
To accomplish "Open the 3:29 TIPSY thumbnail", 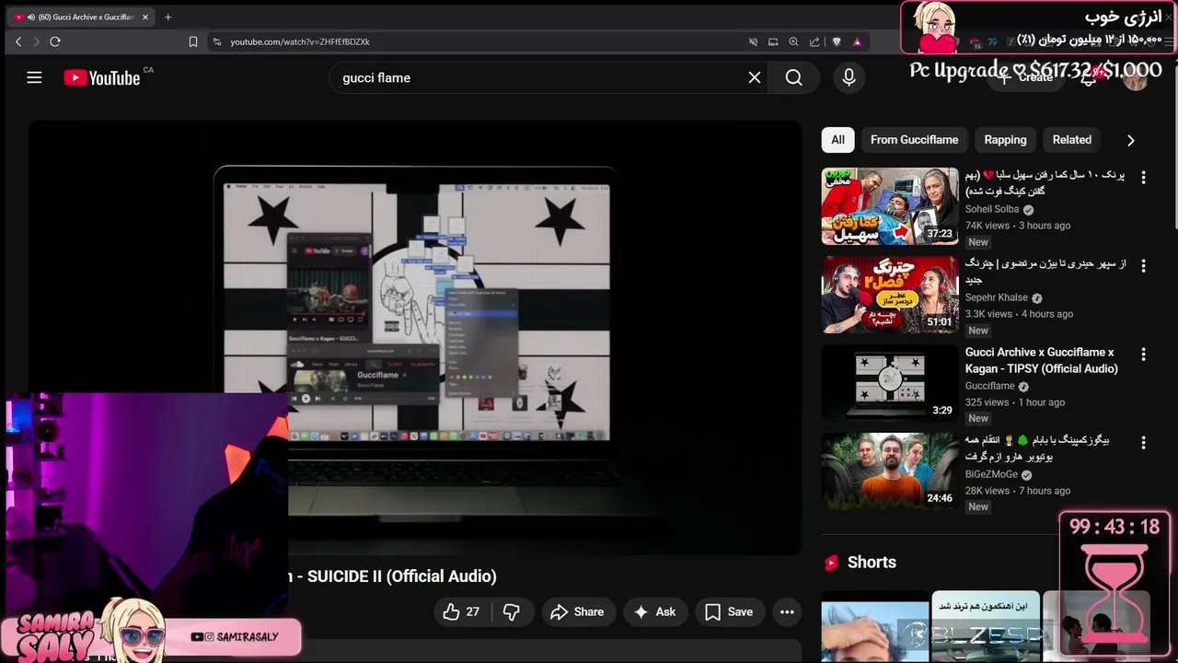I will pos(890,383).
